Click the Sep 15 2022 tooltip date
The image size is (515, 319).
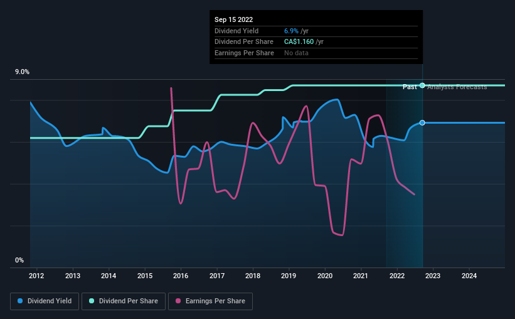tap(233, 19)
